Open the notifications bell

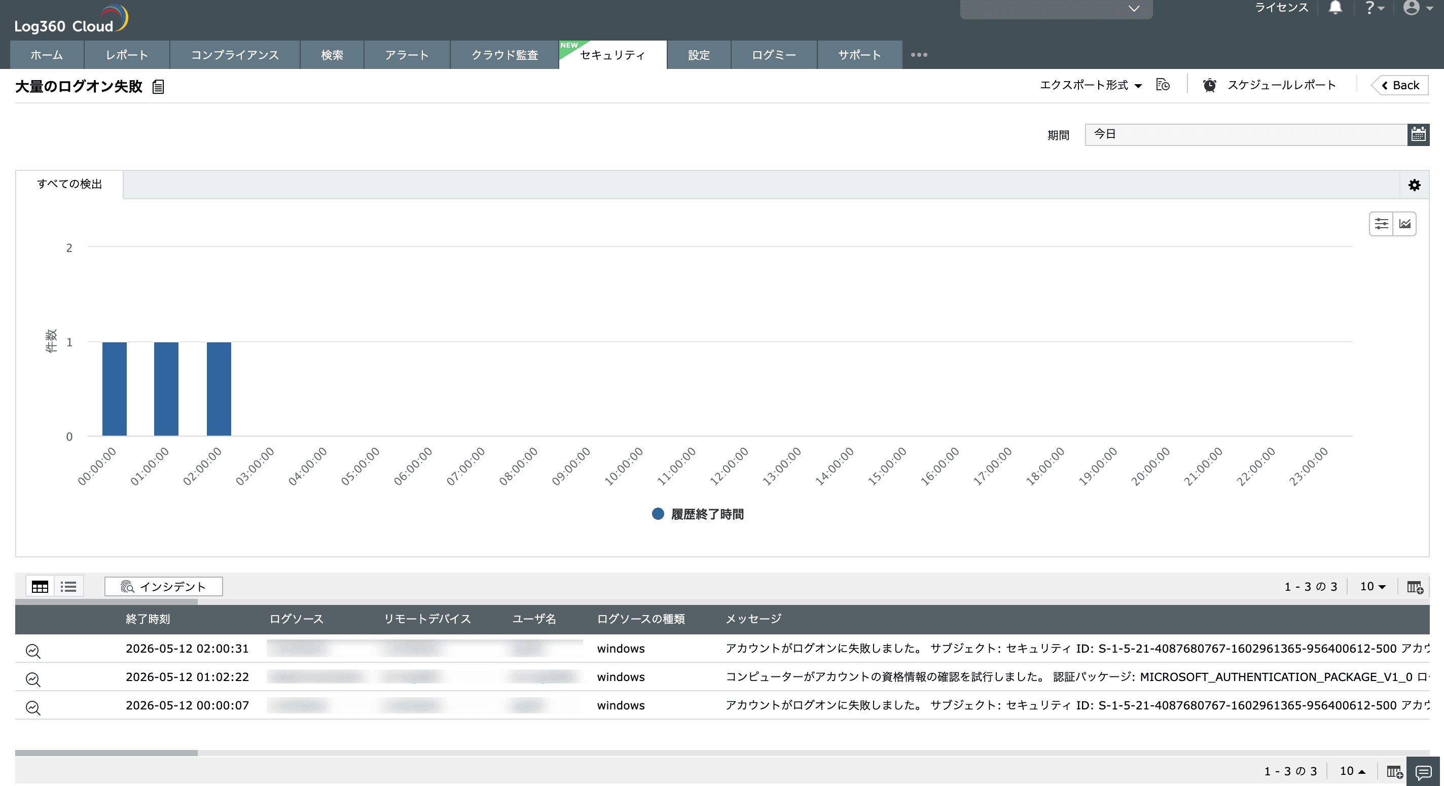[1335, 8]
